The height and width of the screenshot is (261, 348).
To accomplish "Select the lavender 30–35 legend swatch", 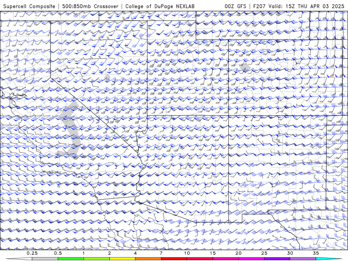I will pyautogui.click(x=303, y=259).
